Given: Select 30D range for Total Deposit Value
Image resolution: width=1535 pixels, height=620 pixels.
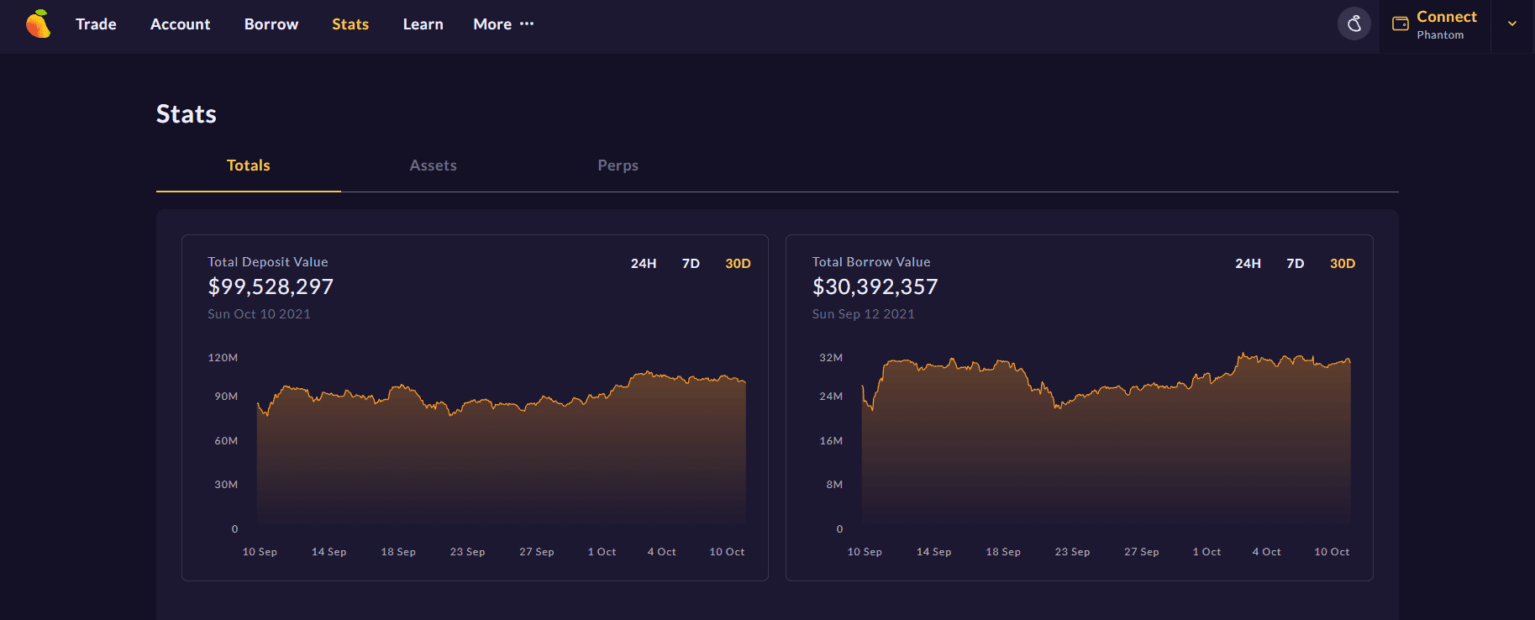Looking at the screenshot, I should (x=738, y=264).
